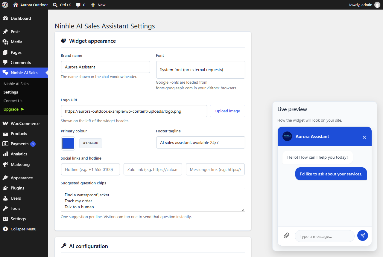This screenshot has height=257, width=383.
Task: Open the Media library menu
Action: tap(24, 42)
